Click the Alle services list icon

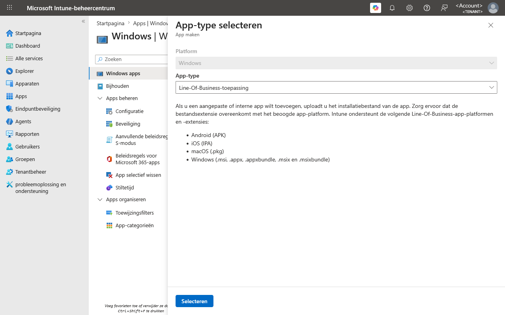coord(9,58)
